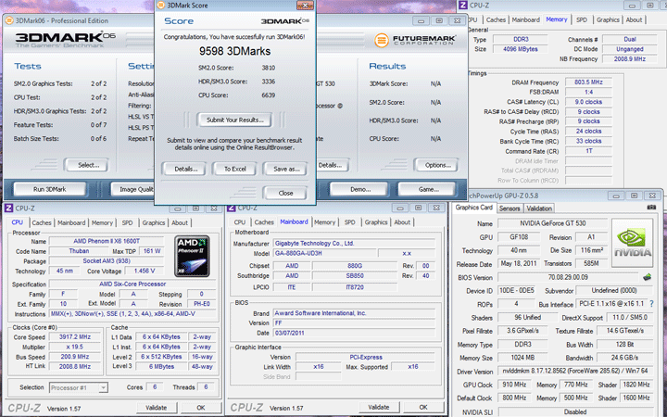Click the HT Link value 2008.8 MHz
This screenshot has height=417, width=667.
(75, 366)
